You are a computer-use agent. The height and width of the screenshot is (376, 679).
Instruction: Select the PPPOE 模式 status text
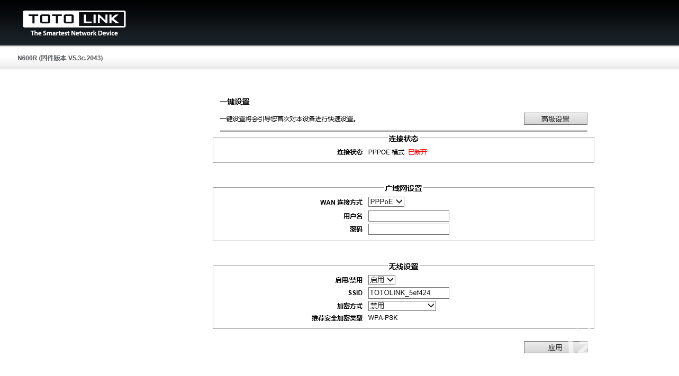[x=386, y=152]
